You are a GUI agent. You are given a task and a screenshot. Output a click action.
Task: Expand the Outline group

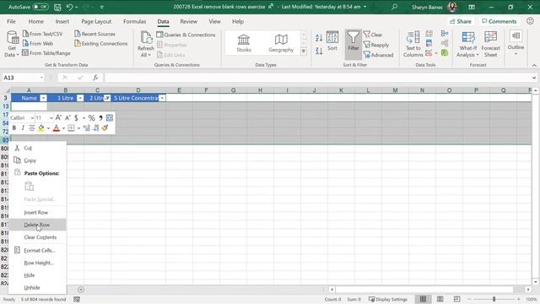(516, 43)
